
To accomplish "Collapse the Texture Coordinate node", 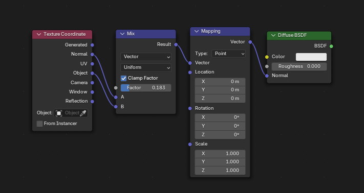I will point(39,34).
